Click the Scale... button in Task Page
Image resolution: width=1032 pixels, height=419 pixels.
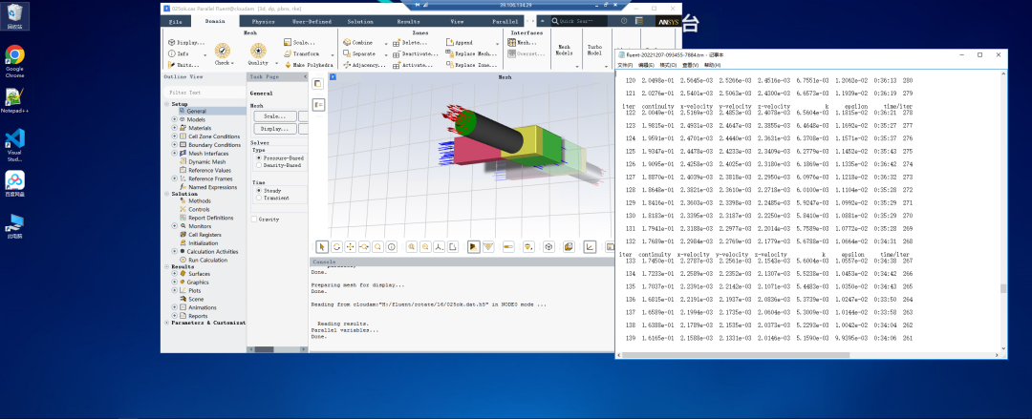274,116
